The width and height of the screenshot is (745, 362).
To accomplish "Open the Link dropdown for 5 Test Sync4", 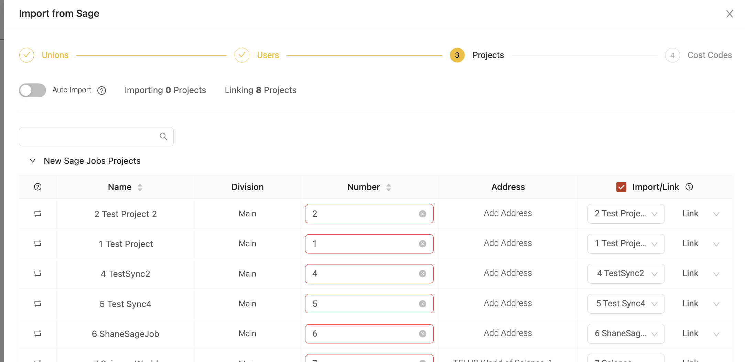I will tap(700, 304).
